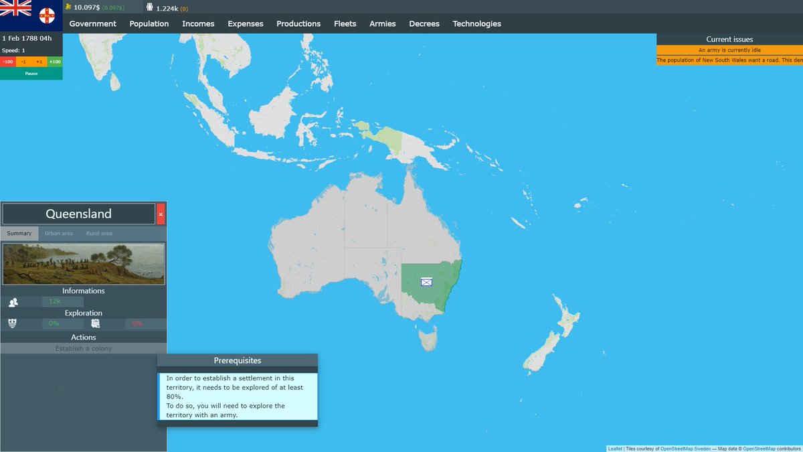Click the population count 1.224k
This screenshot has width=803, height=452.
coord(167,8)
